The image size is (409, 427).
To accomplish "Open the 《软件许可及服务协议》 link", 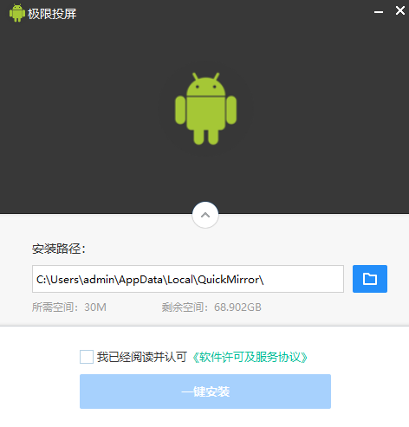I will (250, 357).
